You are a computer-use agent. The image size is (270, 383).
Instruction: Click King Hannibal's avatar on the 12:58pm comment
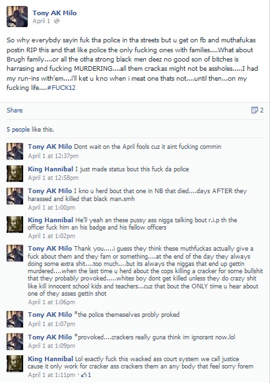point(15,174)
